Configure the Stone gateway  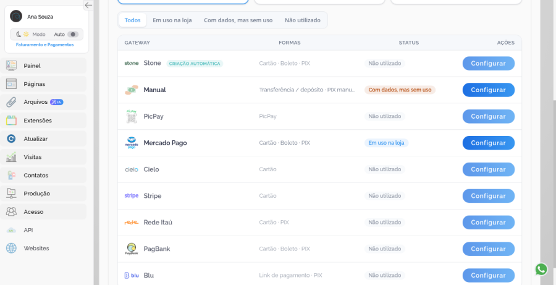pos(488,63)
